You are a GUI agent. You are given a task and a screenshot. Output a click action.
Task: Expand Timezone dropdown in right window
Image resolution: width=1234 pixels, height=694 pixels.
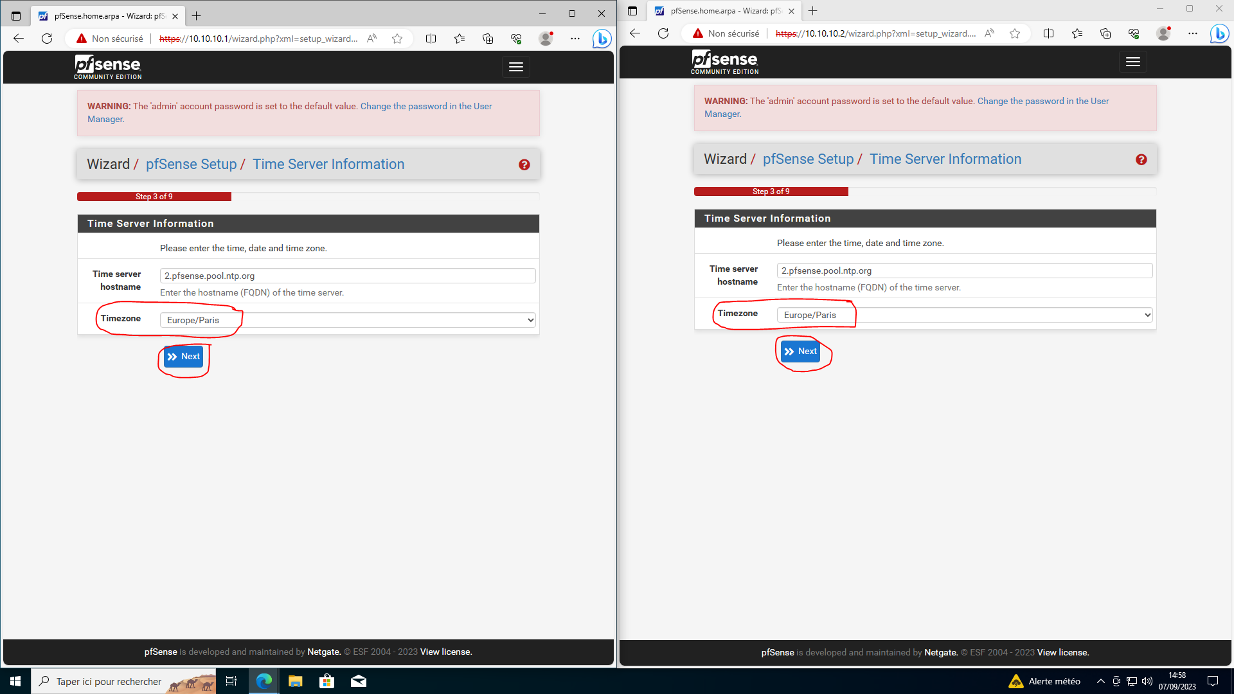[x=964, y=315]
